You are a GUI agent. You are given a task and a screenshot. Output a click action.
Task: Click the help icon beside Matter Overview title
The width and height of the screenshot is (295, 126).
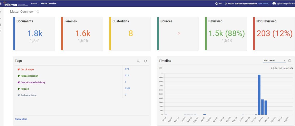[x=38, y=12]
